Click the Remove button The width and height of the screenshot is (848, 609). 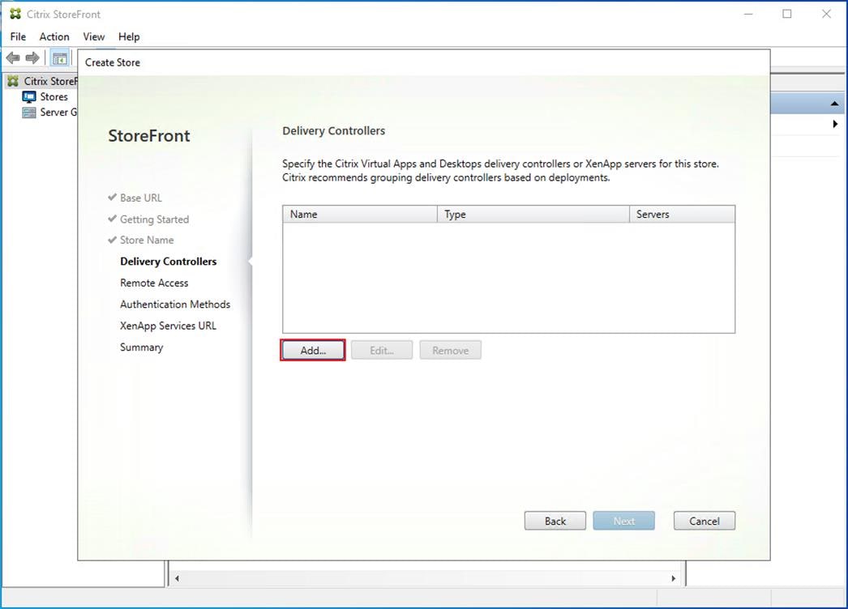pyautogui.click(x=451, y=350)
